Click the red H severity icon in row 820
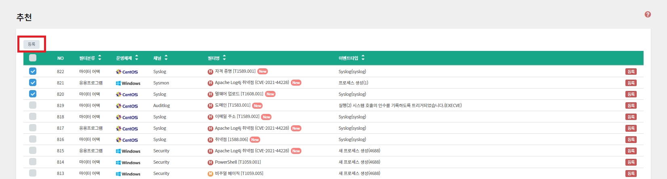Screen dimensions: 667x179 coord(210,95)
